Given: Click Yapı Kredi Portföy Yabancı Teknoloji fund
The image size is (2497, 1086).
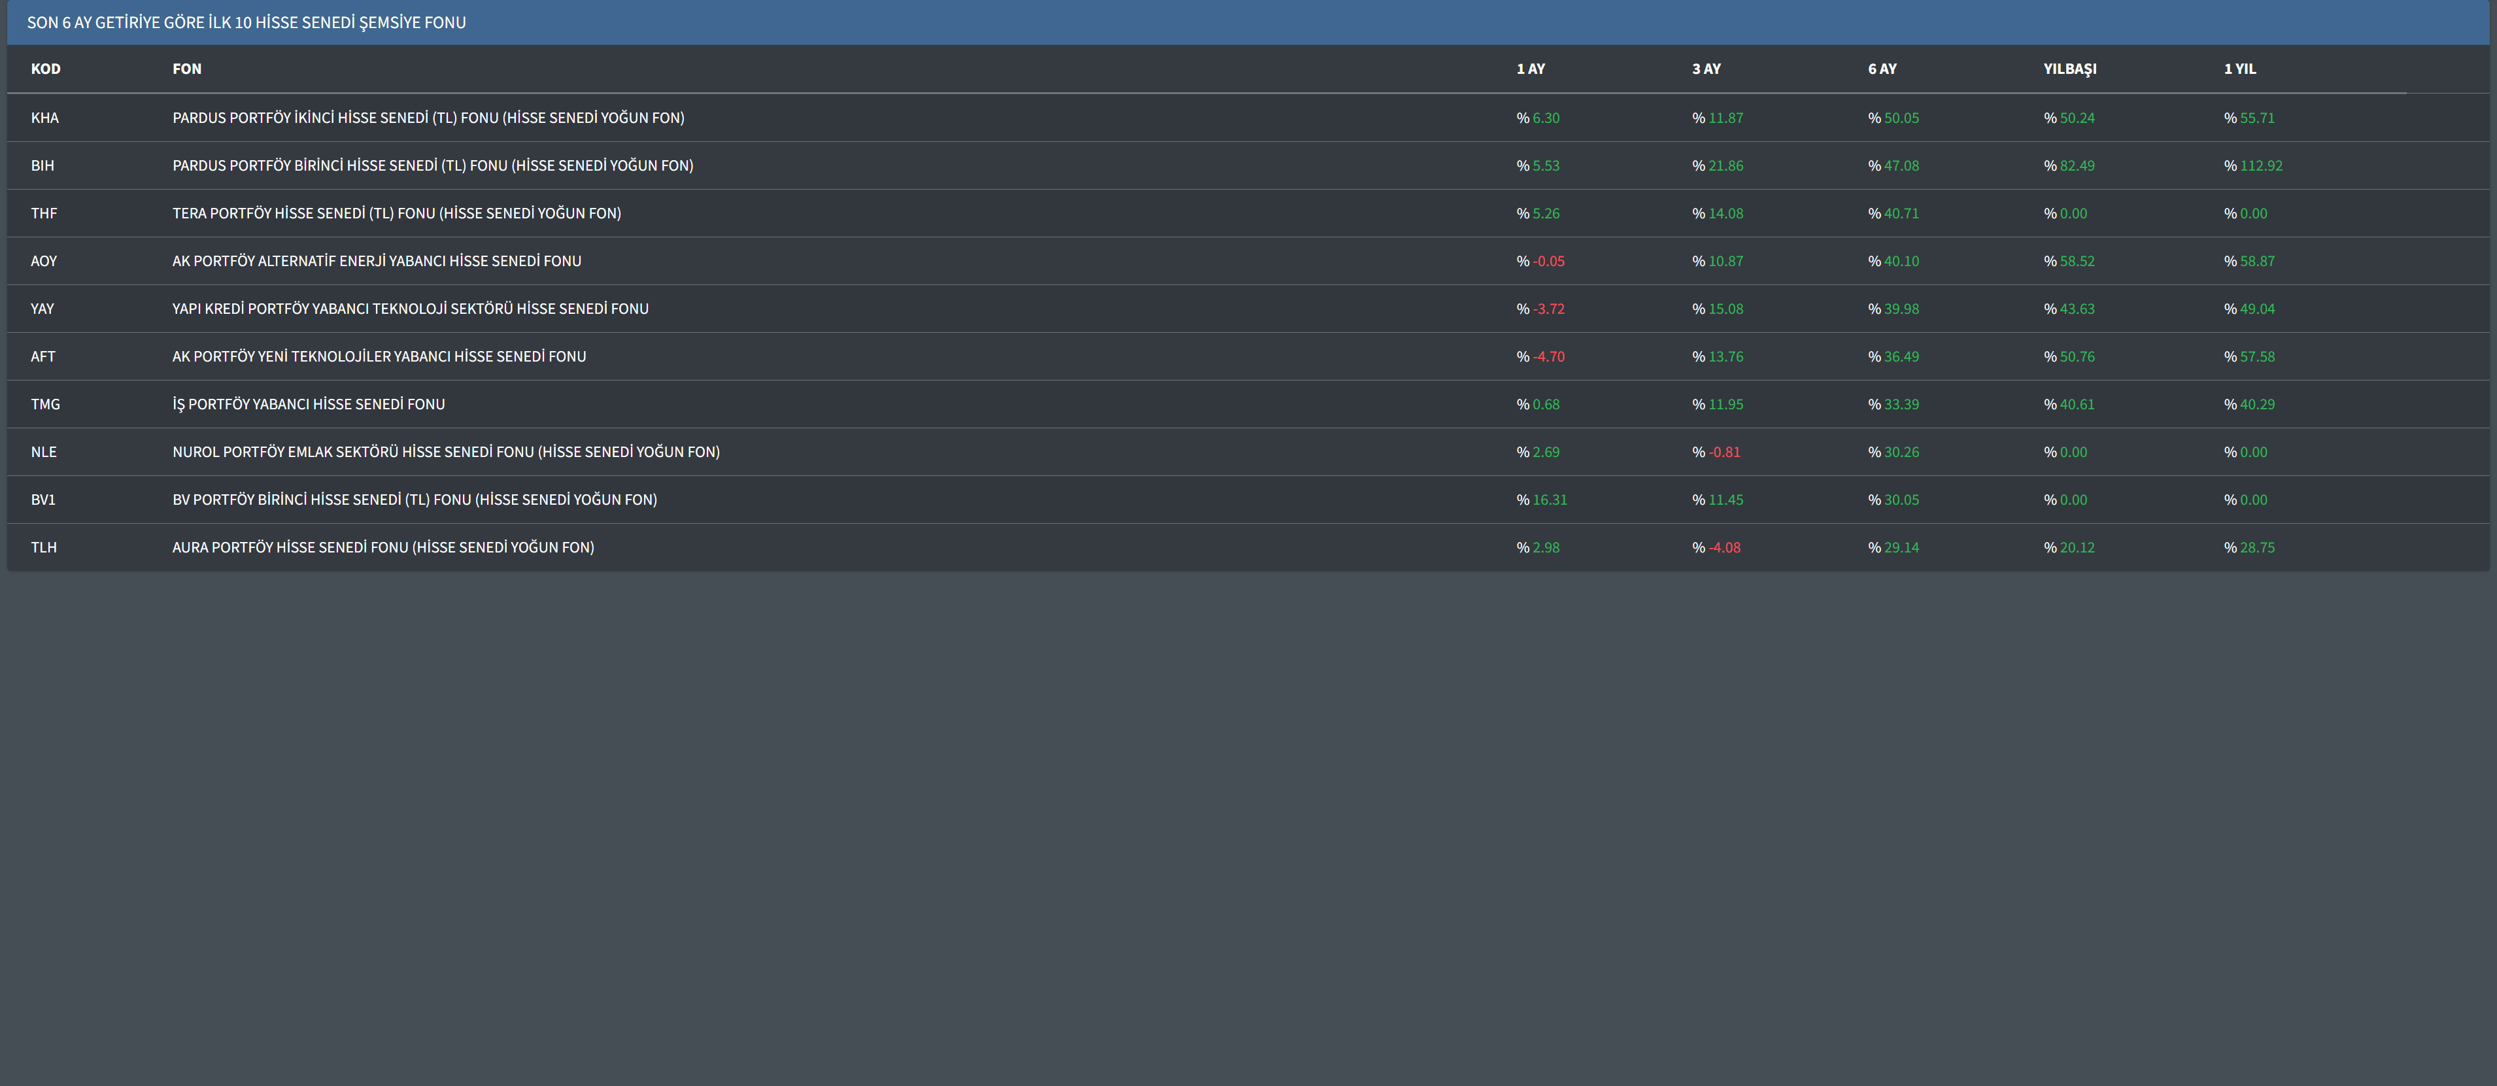Looking at the screenshot, I should [x=410, y=309].
